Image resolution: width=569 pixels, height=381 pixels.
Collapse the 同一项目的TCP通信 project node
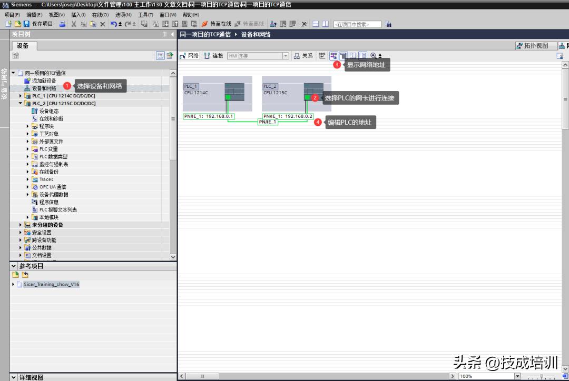(13, 73)
